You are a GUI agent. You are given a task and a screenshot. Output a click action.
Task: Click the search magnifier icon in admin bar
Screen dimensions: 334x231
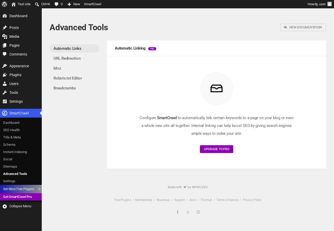(x=37, y=4)
